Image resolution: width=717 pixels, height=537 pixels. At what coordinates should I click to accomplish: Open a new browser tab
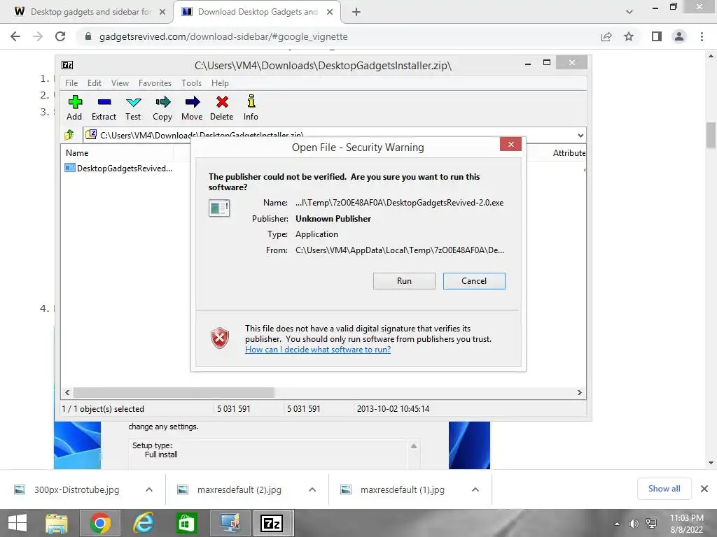coord(356,12)
